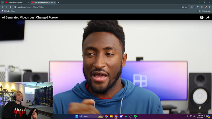
Task: Open Spotify from taskbar
Action: tap(135, 116)
